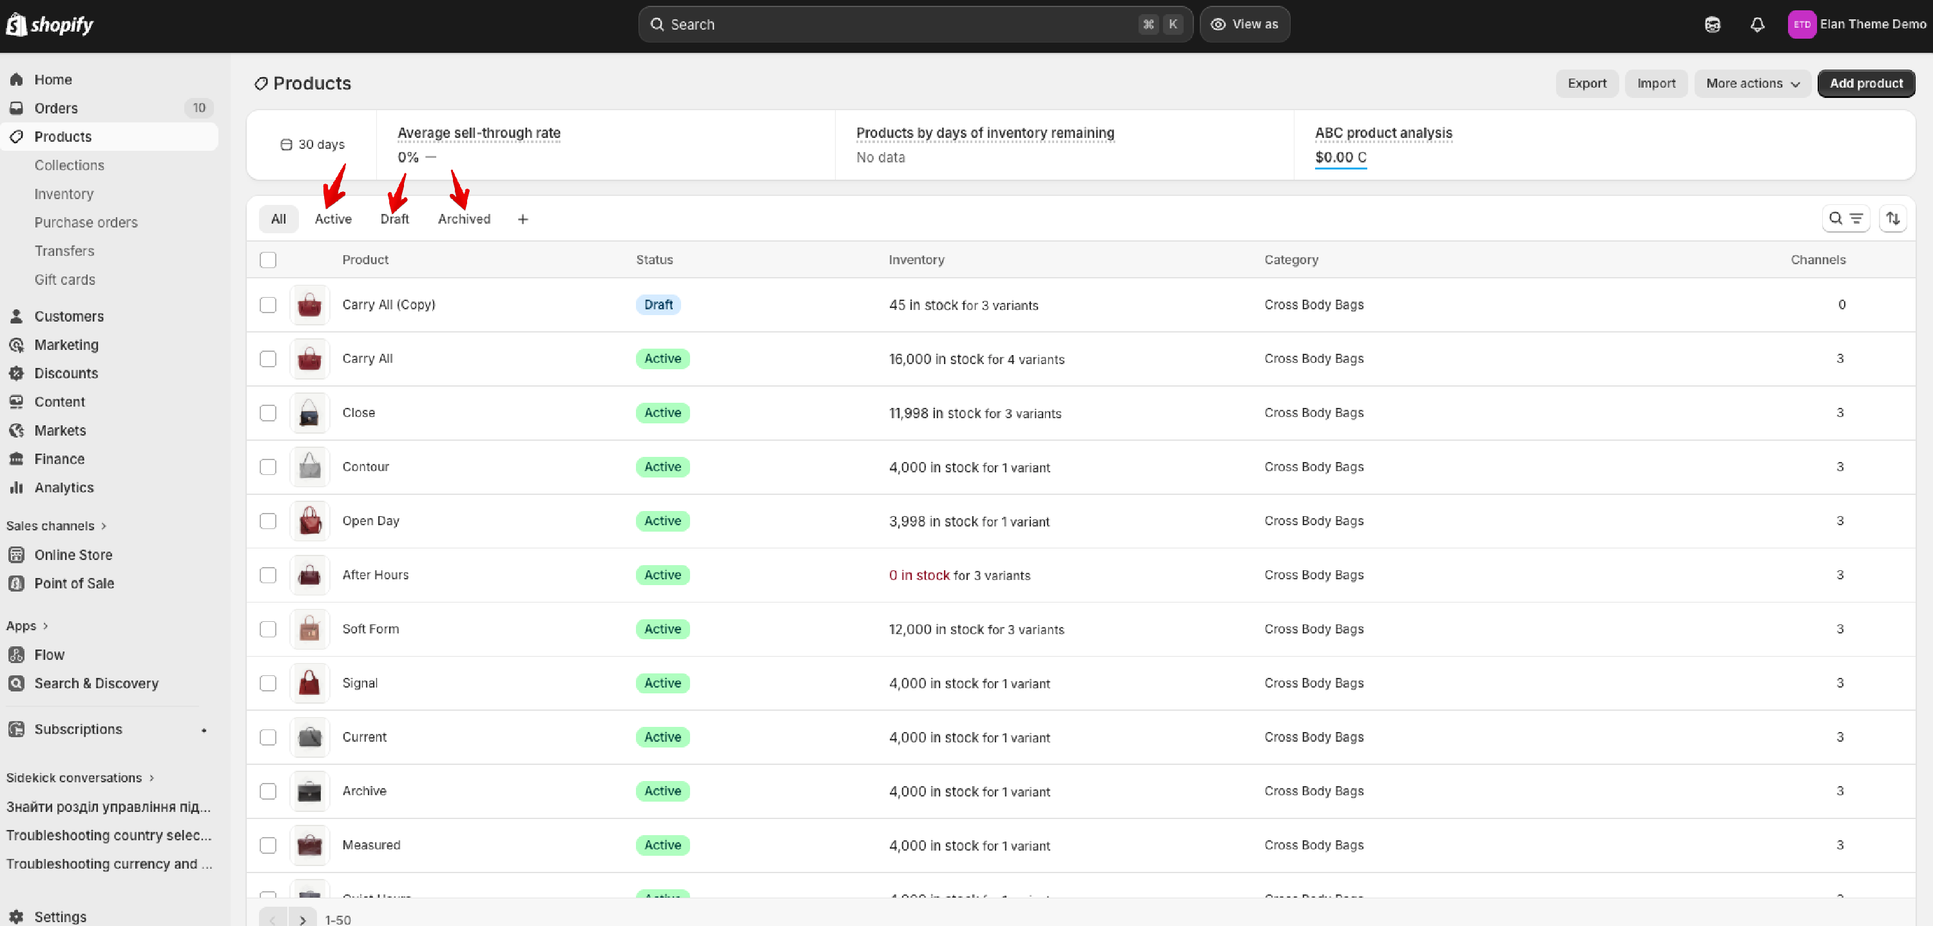Click the Add product button
The width and height of the screenshot is (1933, 926).
click(1865, 83)
